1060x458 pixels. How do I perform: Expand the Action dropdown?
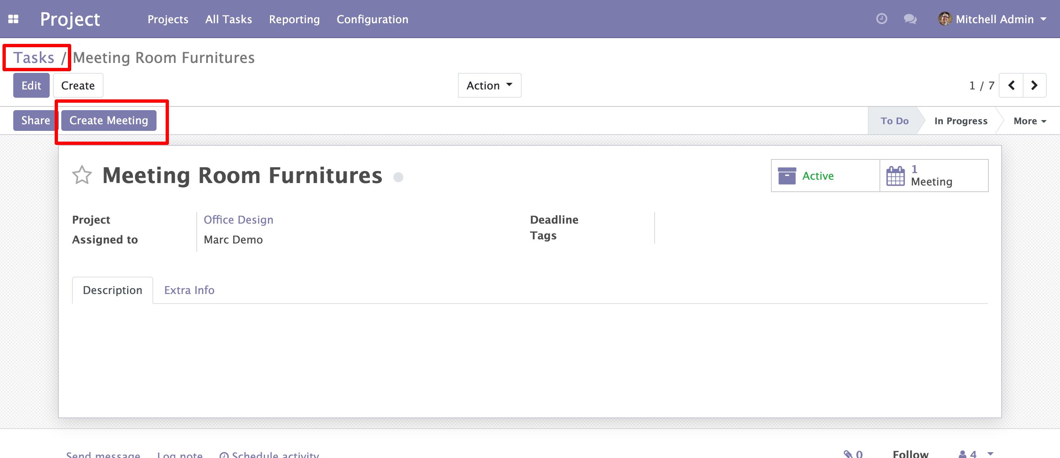[489, 86]
